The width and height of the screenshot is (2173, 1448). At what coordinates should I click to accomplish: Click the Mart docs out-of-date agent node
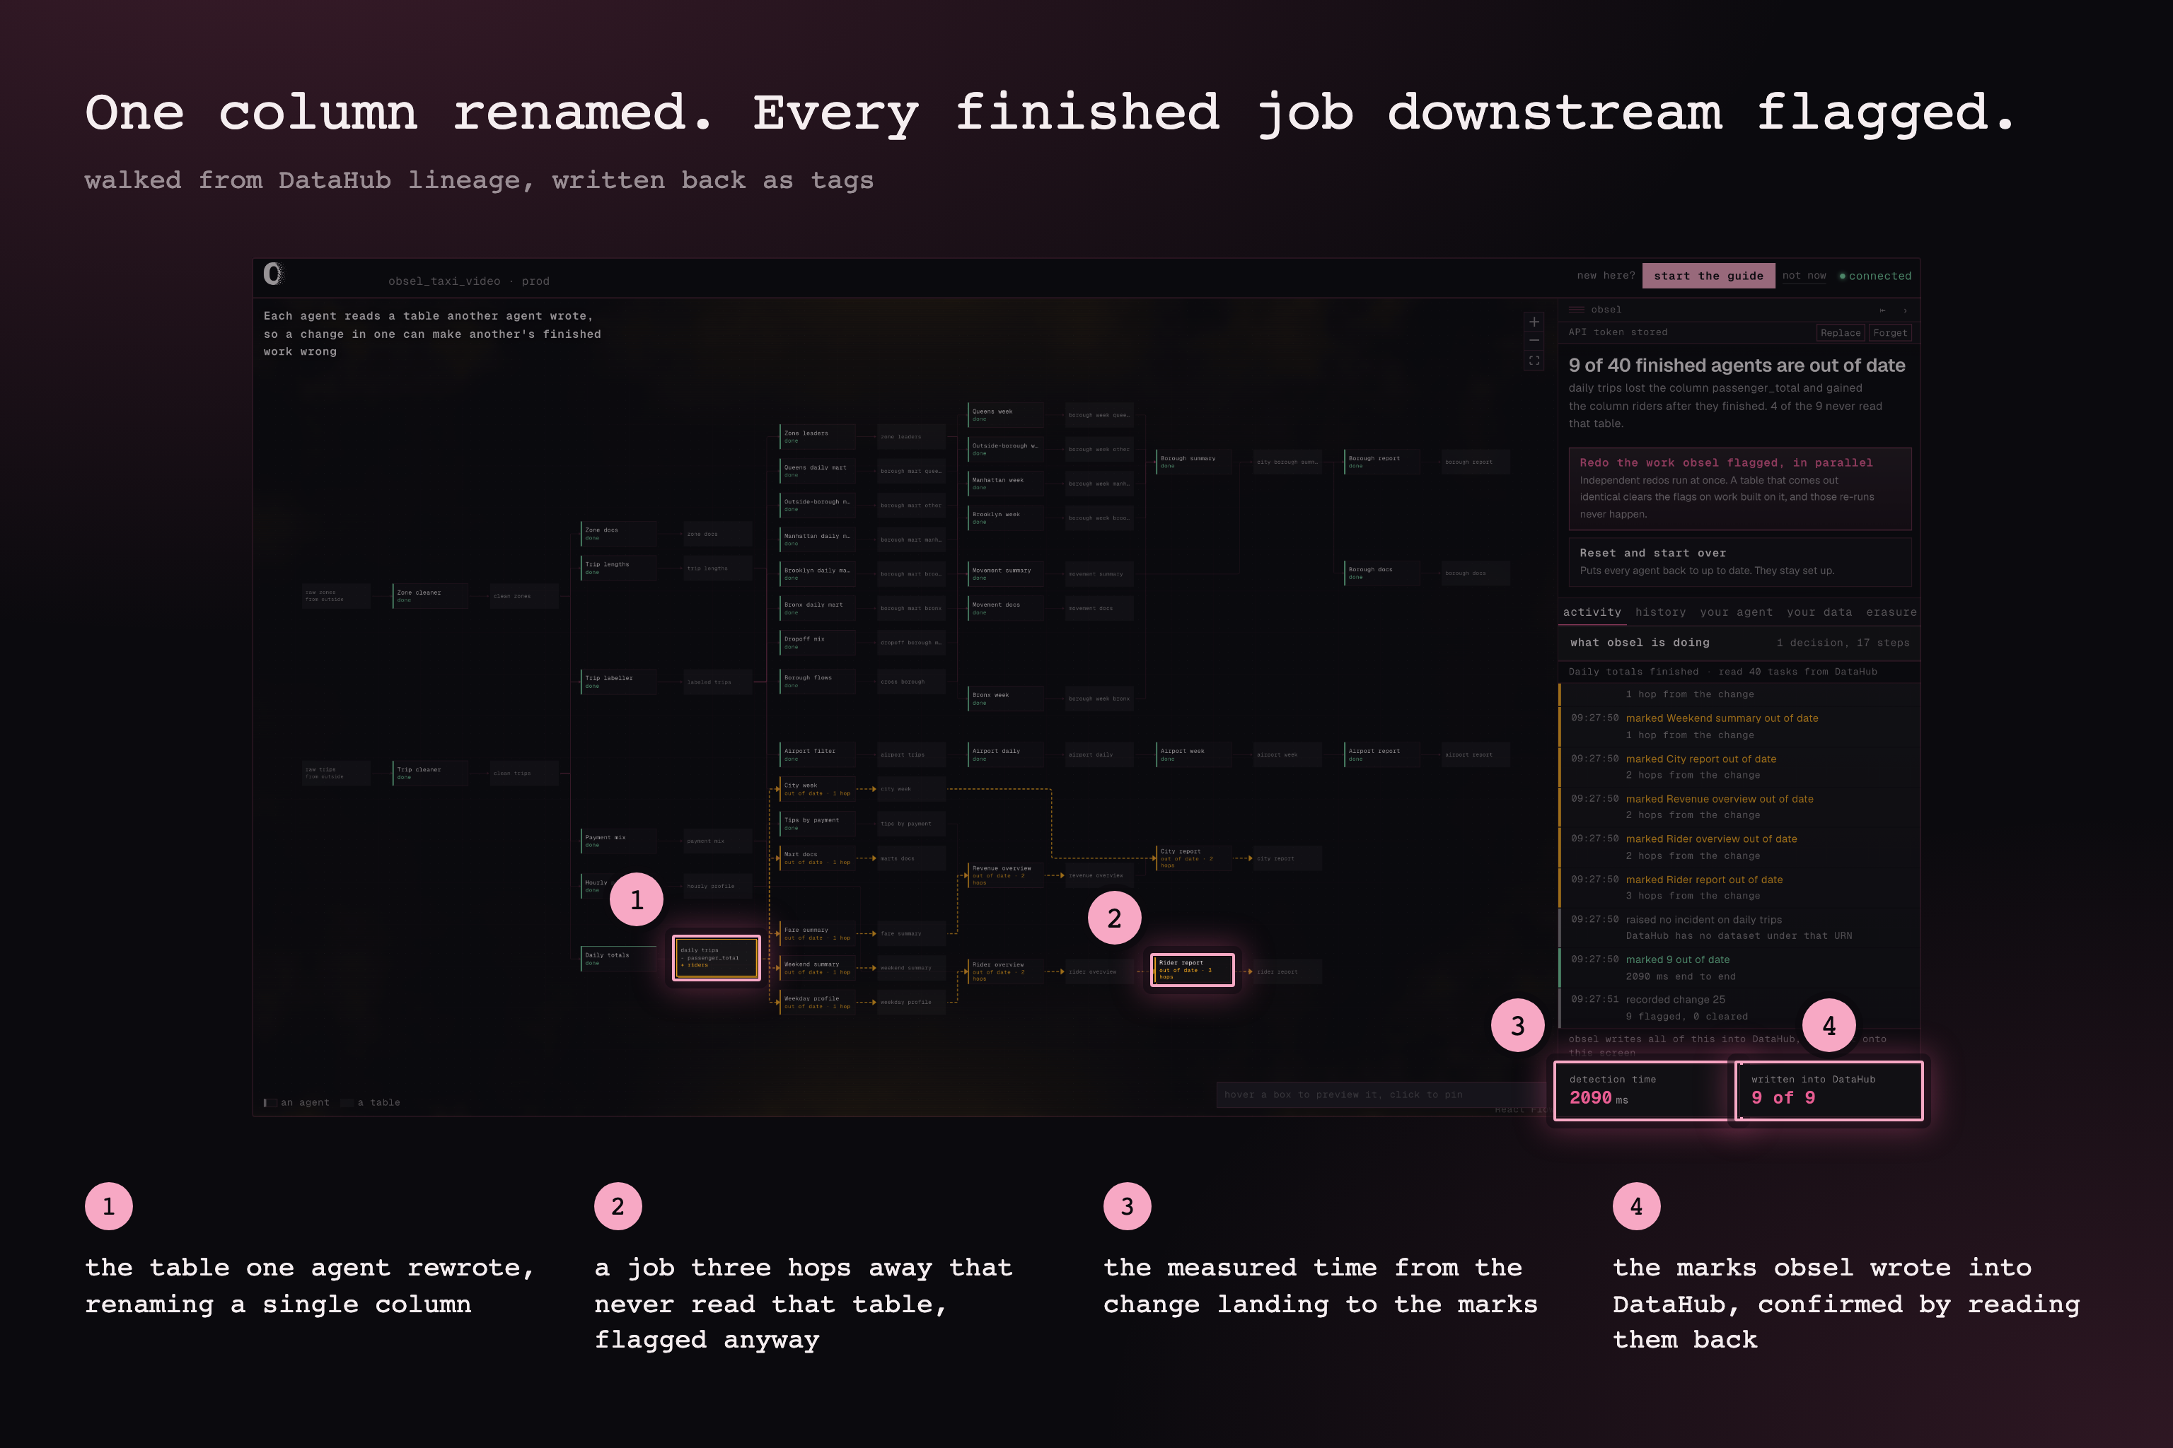click(818, 858)
